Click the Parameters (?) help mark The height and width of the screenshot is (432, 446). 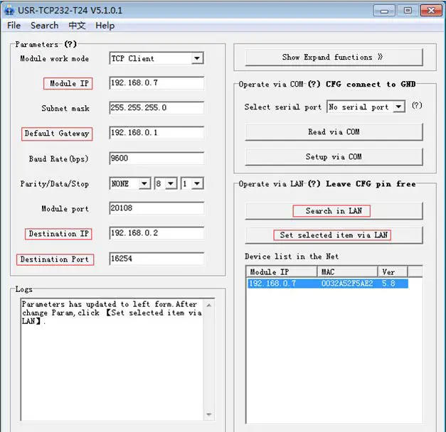(x=70, y=44)
